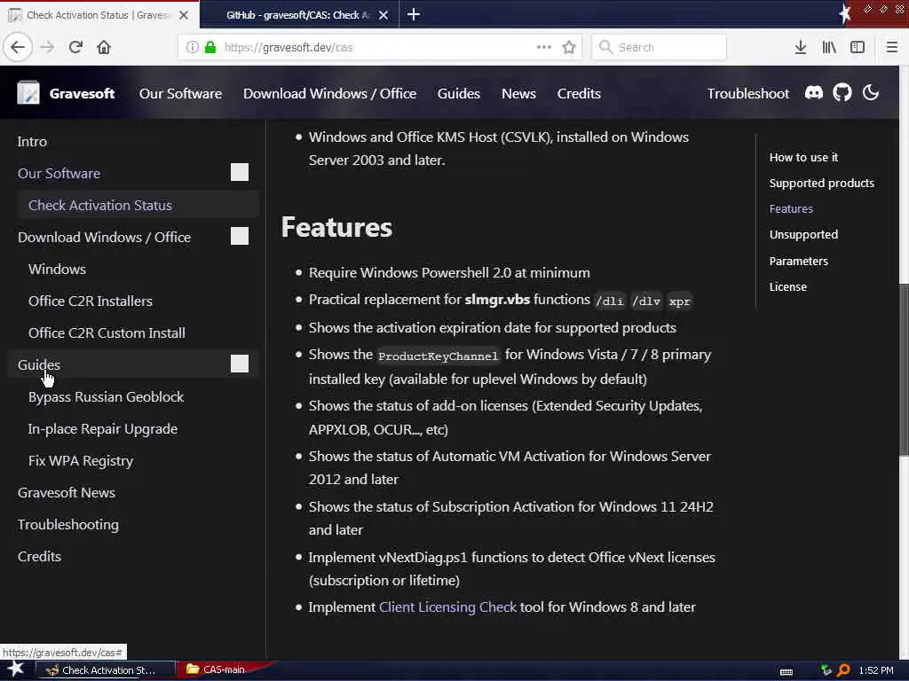
Task: Switch to the GitHub gravesoft/CAS tab
Action: pos(298,15)
